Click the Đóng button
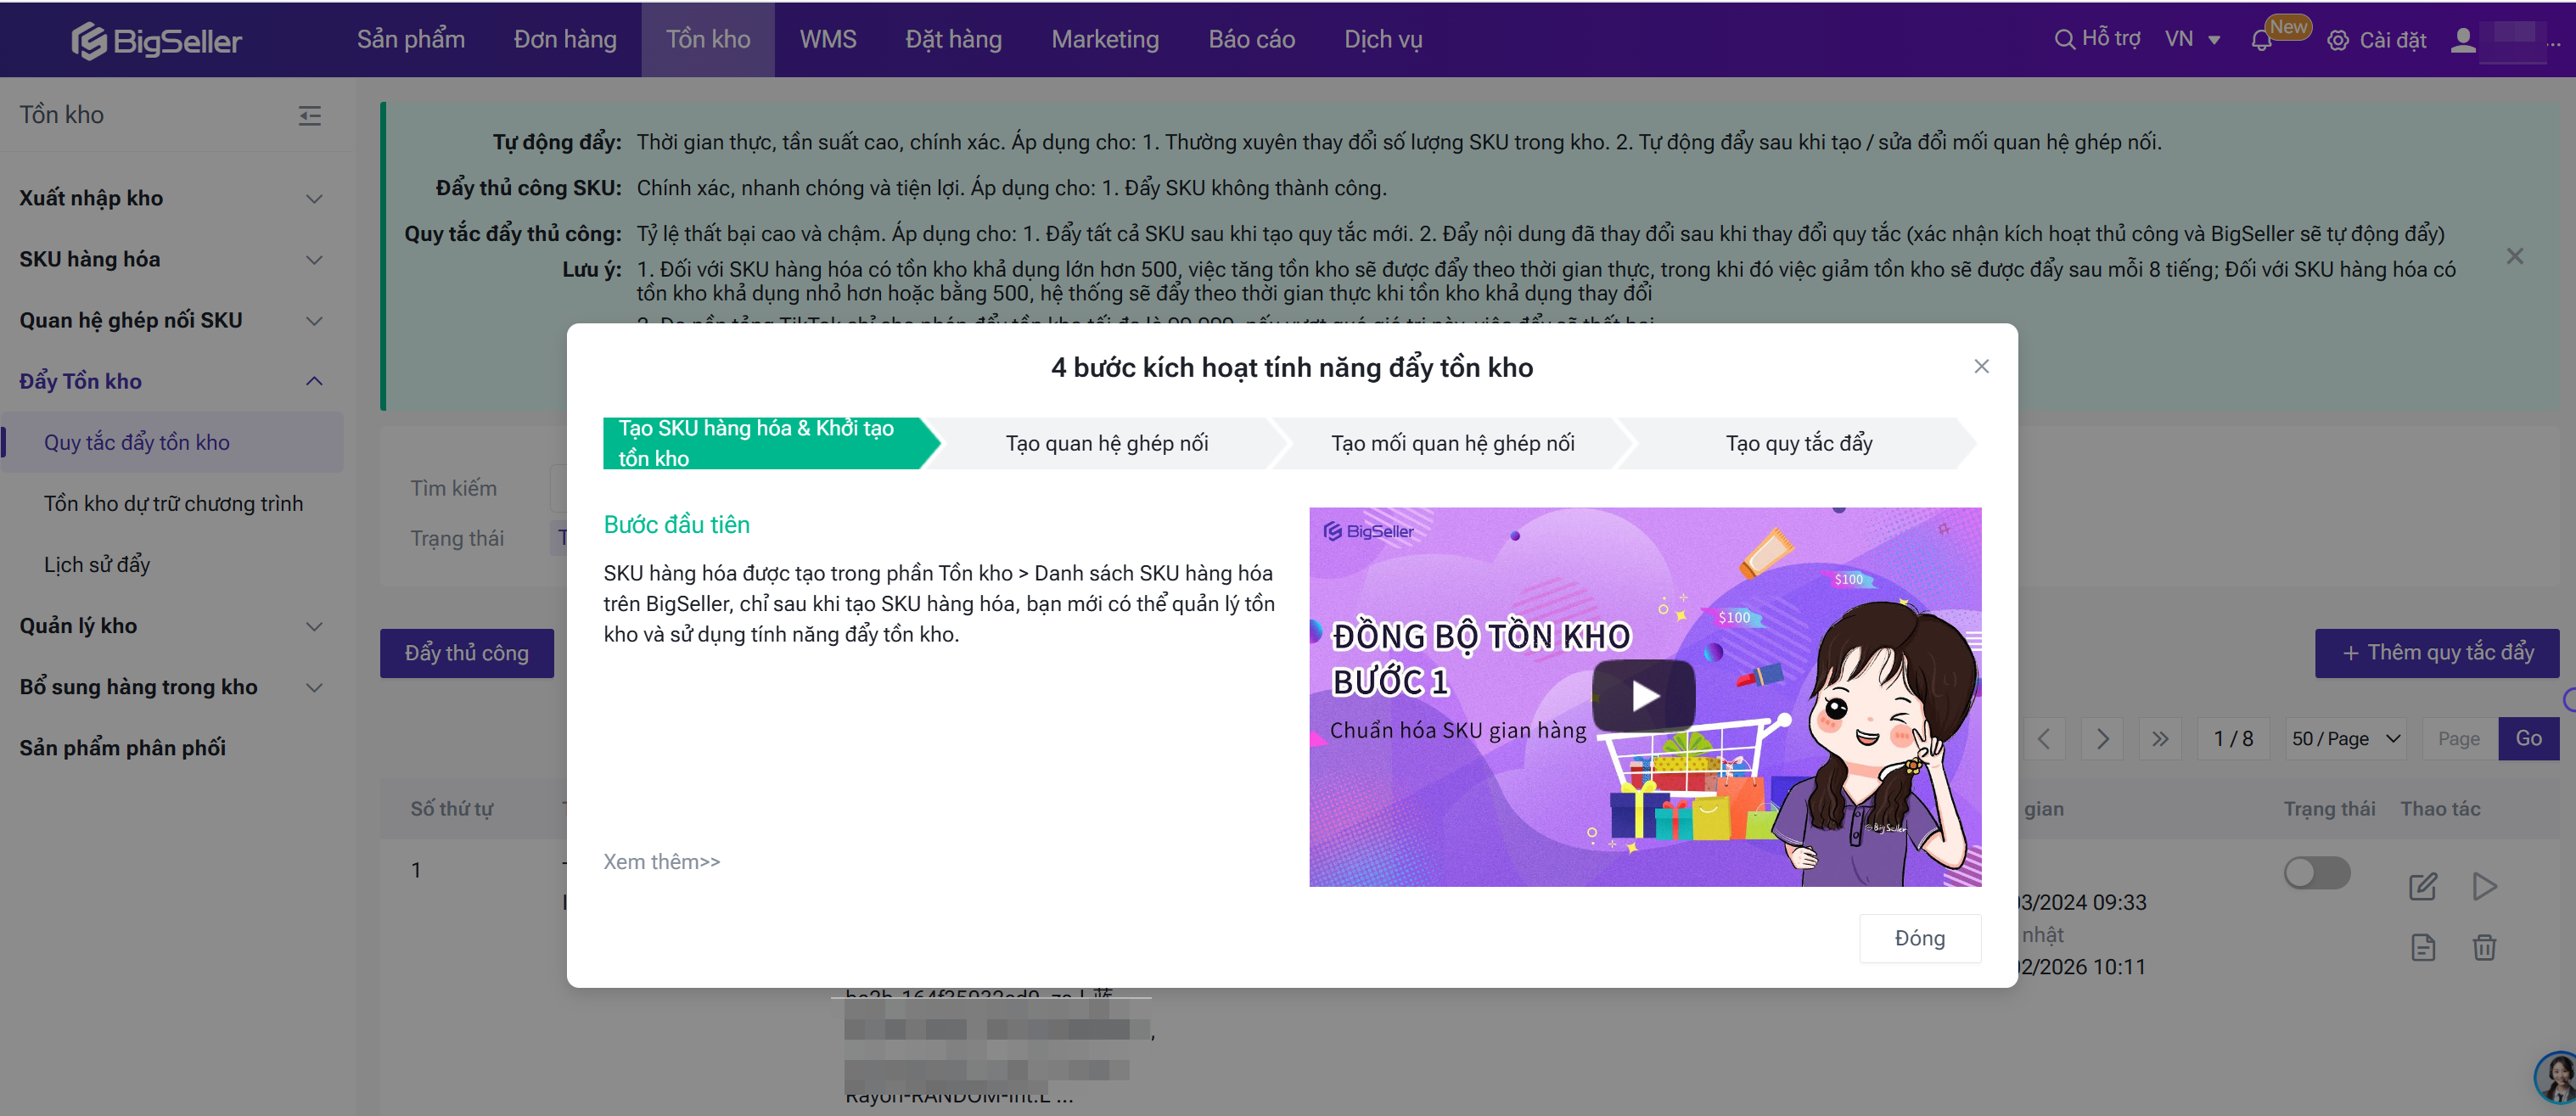 click(1919, 938)
